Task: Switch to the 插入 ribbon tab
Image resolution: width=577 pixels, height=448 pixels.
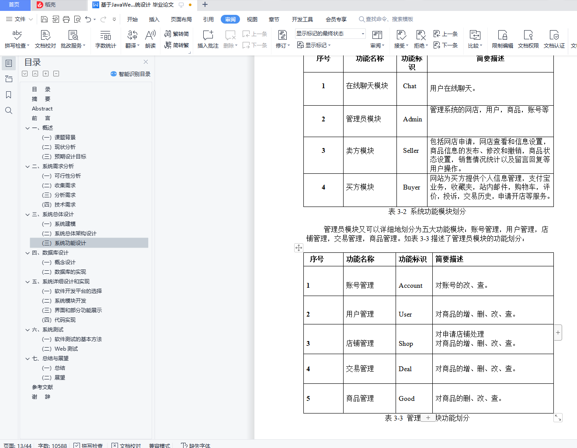Action: 154,19
